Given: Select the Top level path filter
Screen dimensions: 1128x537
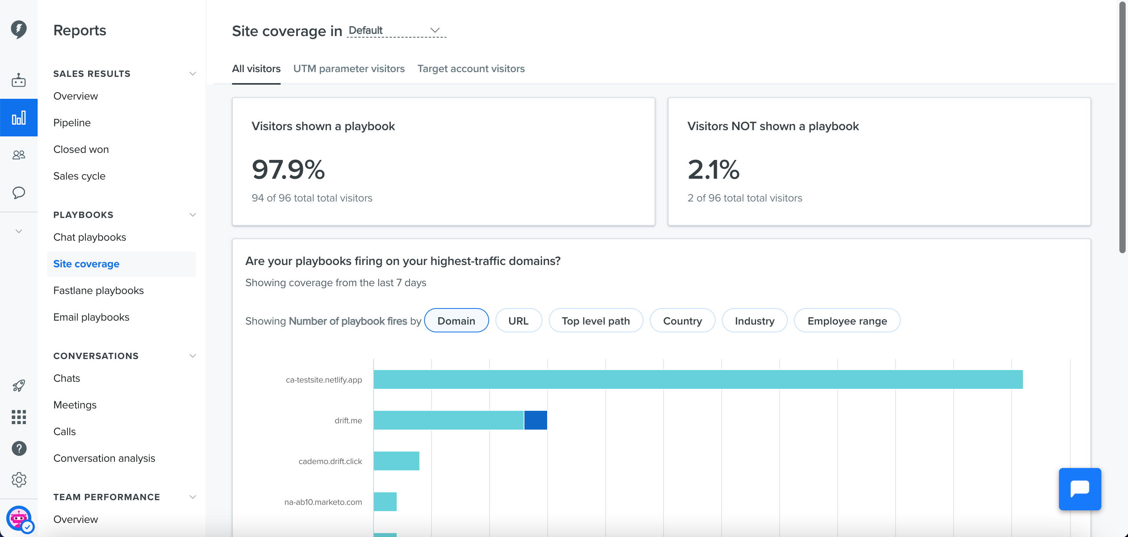Looking at the screenshot, I should pos(595,321).
